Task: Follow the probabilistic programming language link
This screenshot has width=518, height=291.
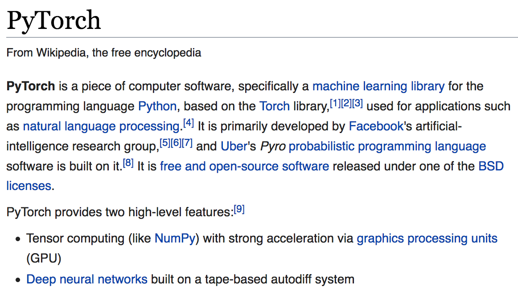Action: click(387, 147)
